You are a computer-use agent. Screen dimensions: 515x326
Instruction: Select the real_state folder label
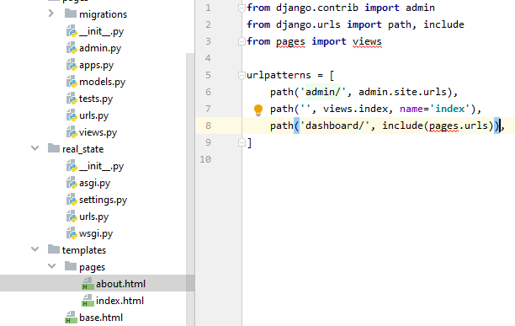(82, 149)
